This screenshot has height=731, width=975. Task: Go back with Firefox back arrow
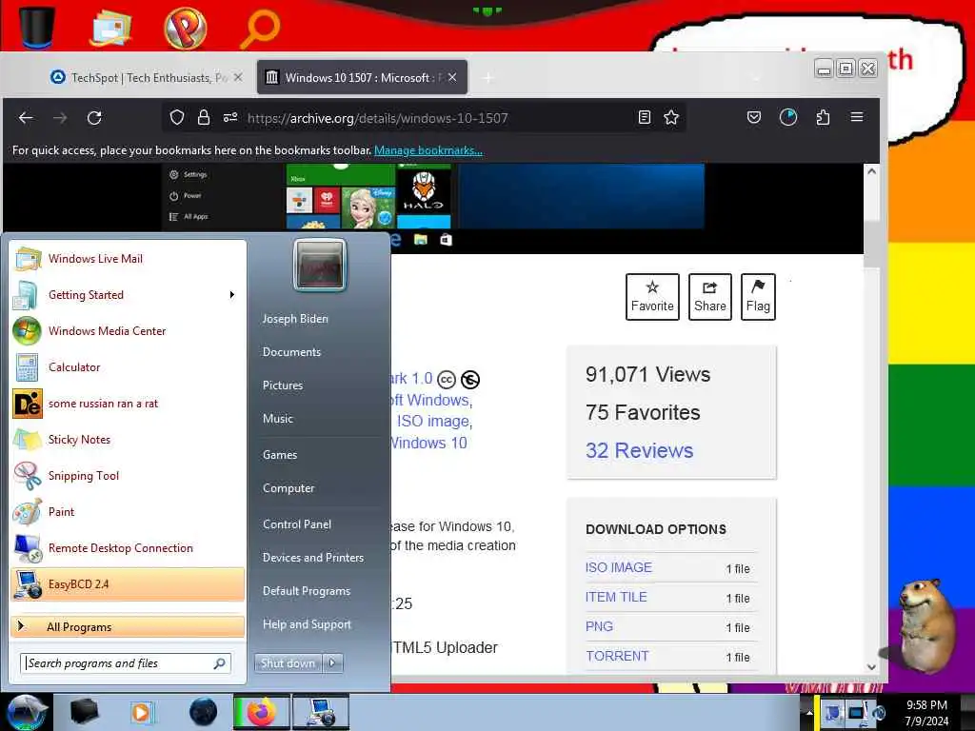(x=26, y=117)
